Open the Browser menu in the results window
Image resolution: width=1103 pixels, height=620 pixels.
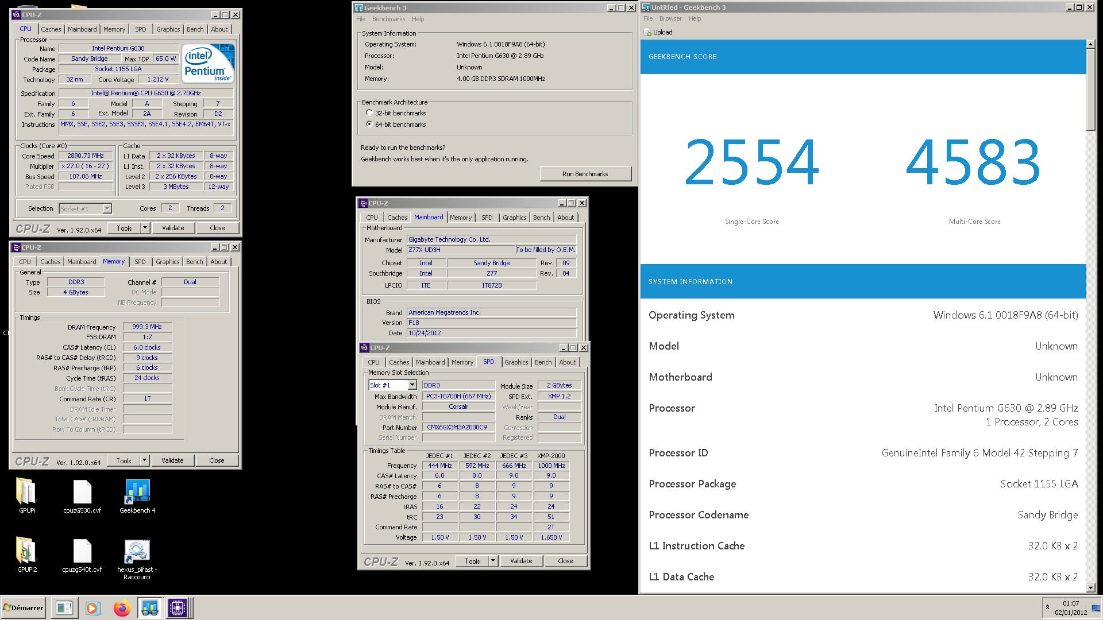tap(670, 18)
